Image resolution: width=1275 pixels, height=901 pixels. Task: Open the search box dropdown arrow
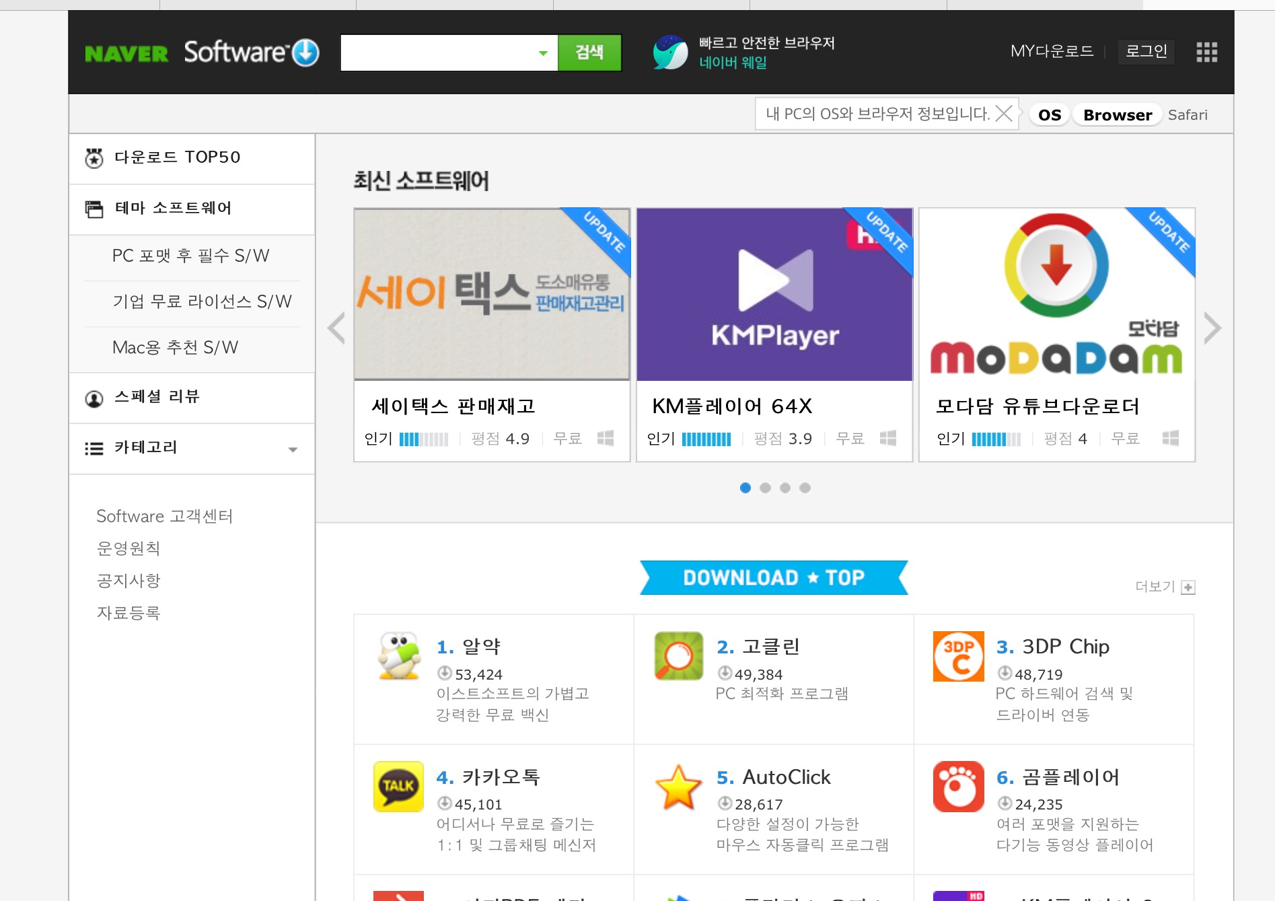coord(543,53)
